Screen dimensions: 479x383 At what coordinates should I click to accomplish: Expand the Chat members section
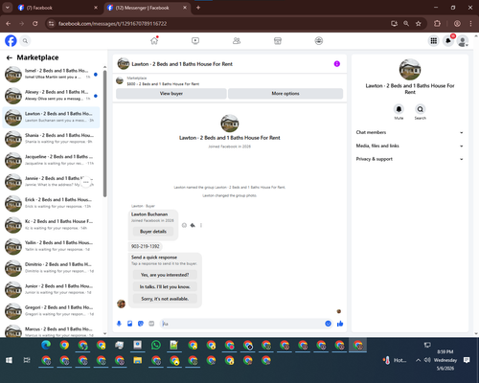tap(410, 132)
